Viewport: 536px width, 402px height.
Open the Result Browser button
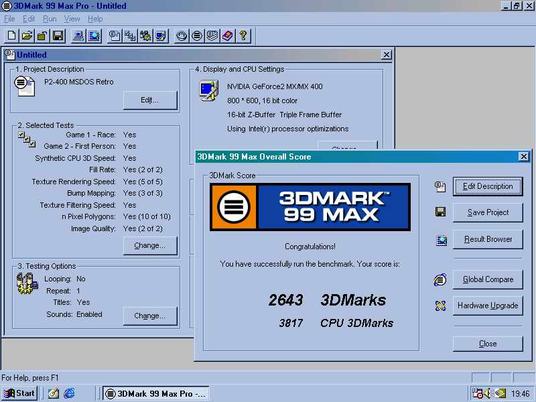(x=488, y=239)
